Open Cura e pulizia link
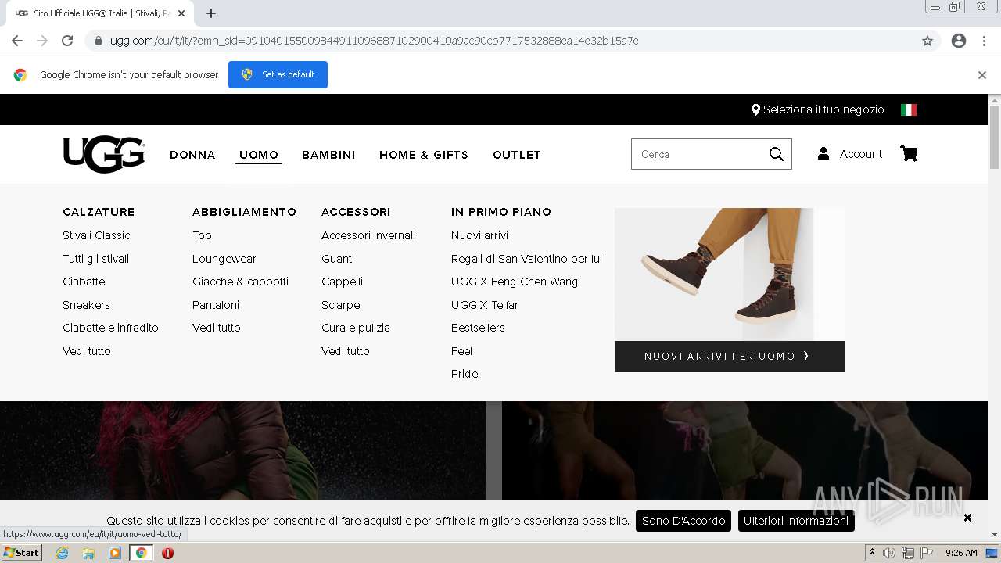Viewport: 1001px width, 563px height. coord(356,328)
